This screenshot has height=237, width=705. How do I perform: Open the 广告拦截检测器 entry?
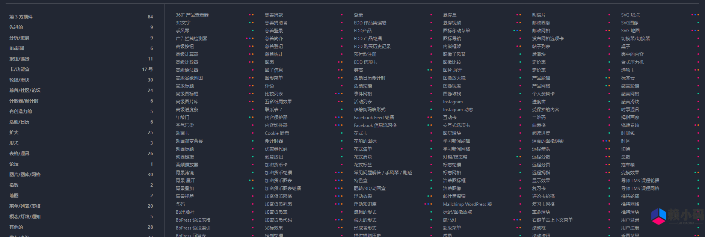click(x=191, y=39)
